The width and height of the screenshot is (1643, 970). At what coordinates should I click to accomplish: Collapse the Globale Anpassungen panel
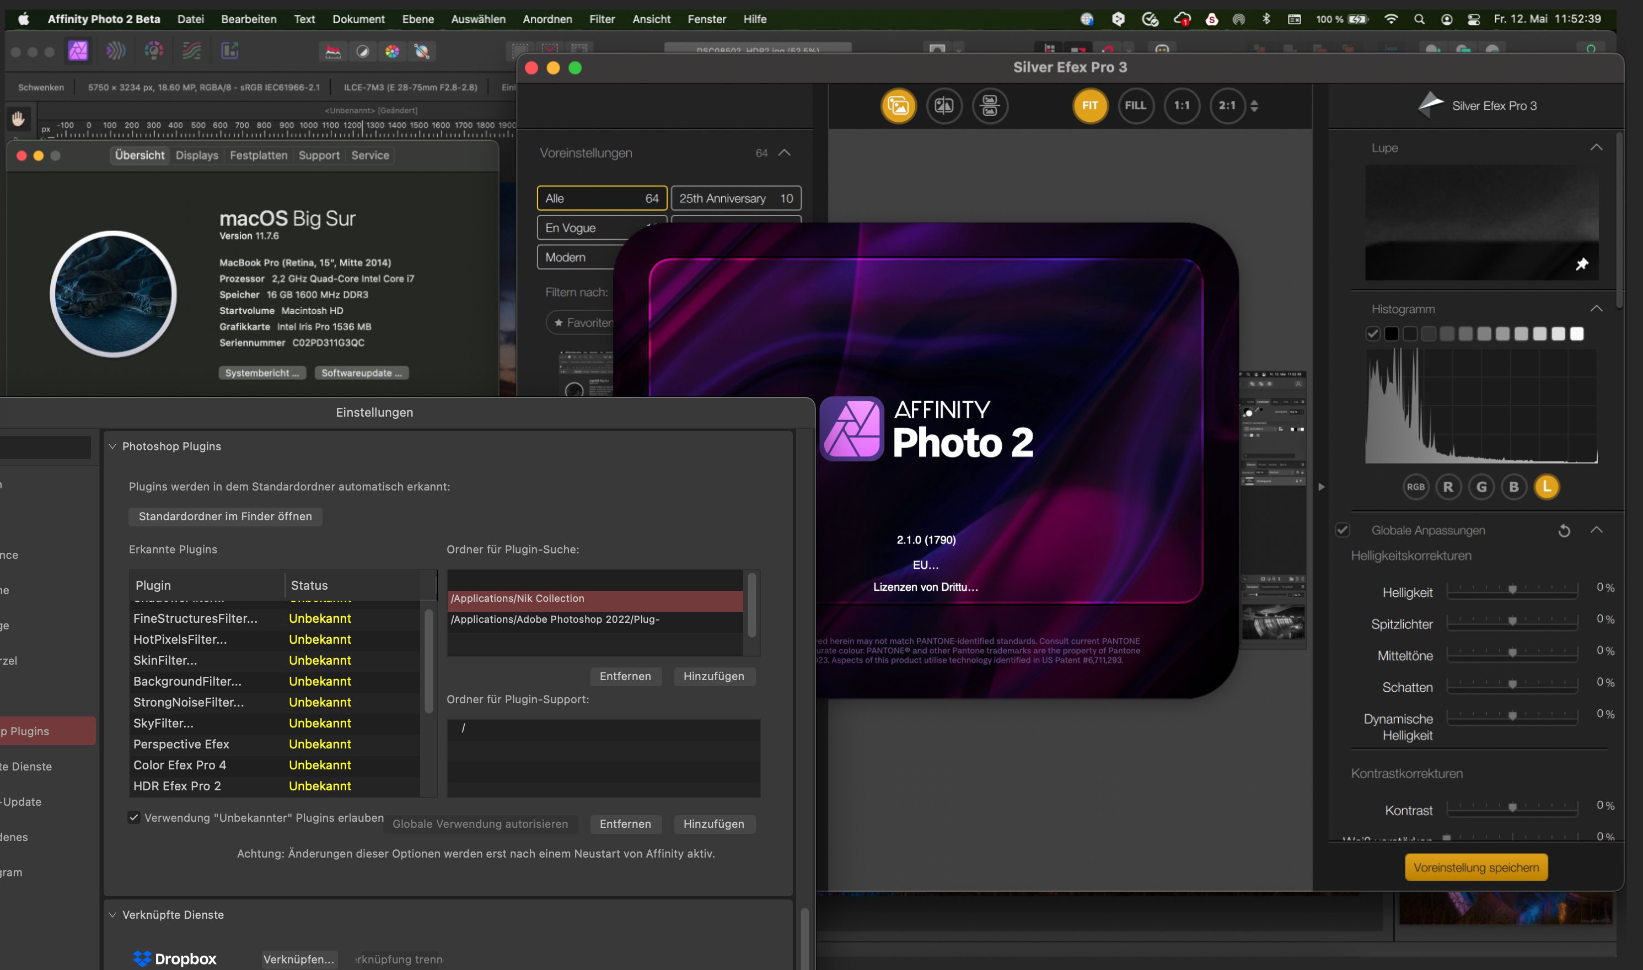point(1596,530)
